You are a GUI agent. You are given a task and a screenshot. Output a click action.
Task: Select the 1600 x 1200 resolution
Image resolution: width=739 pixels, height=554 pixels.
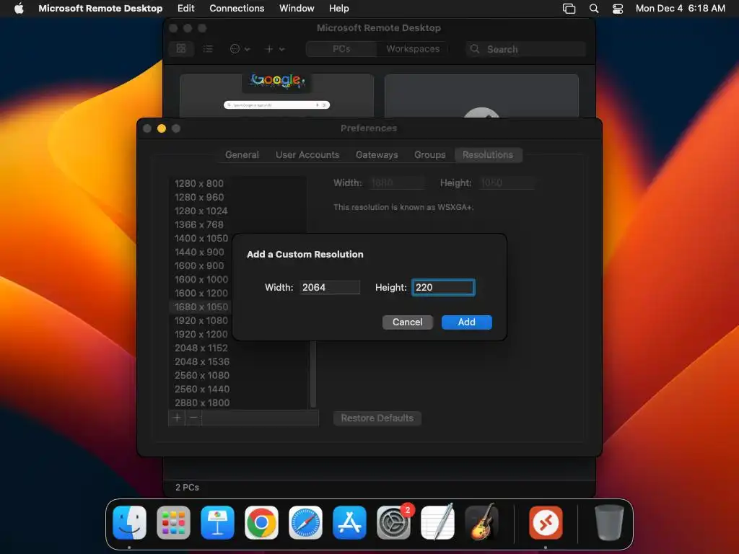[x=201, y=293]
